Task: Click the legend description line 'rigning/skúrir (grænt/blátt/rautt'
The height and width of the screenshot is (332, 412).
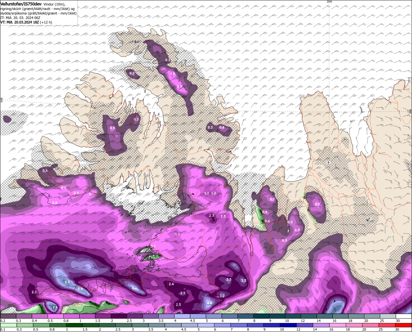Action: pyautogui.click(x=38, y=9)
